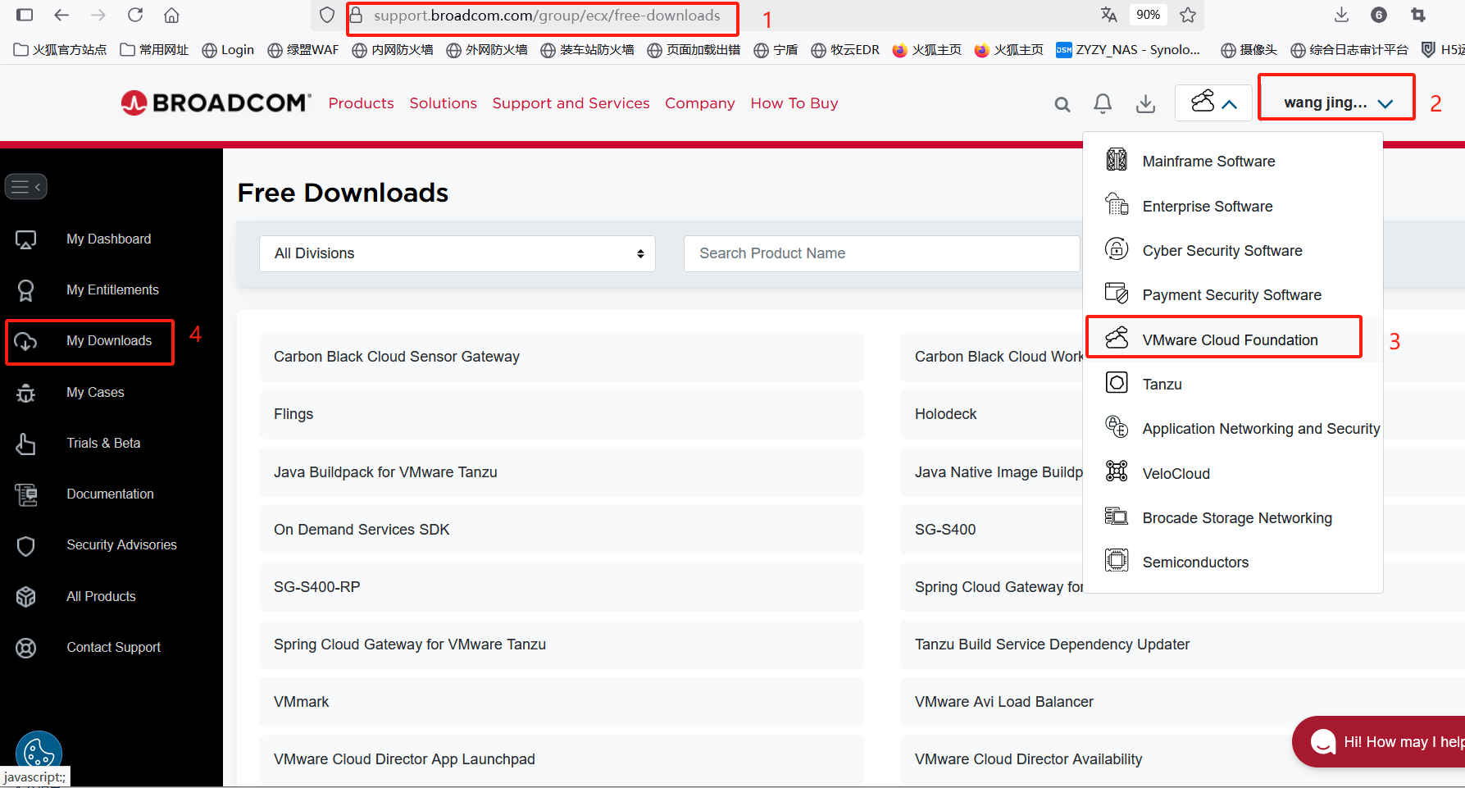
Task: Go to browser home page icon
Action: pos(171,15)
